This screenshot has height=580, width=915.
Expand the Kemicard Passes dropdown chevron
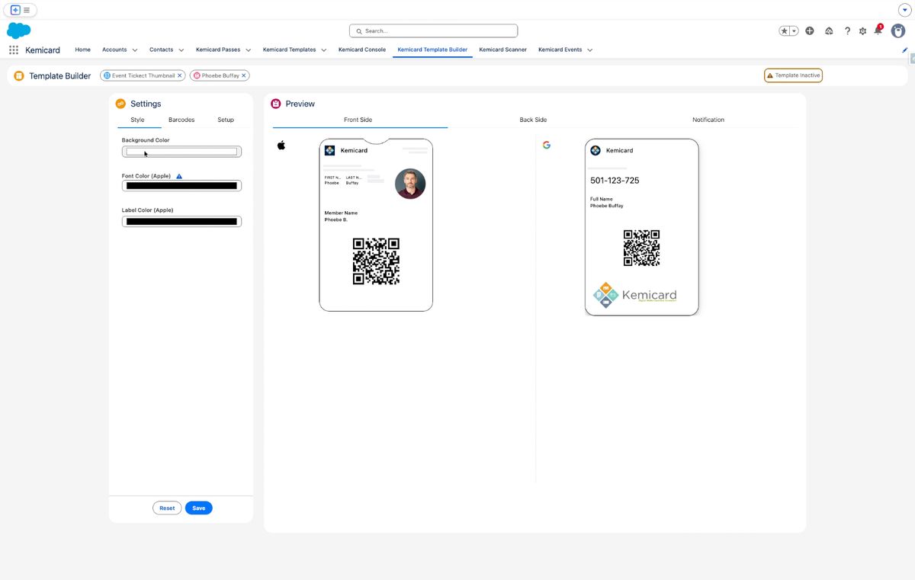(249, 50)
